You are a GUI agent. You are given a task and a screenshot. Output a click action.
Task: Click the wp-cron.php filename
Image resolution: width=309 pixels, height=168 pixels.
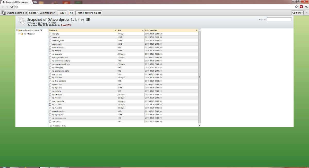click(57, 74)
